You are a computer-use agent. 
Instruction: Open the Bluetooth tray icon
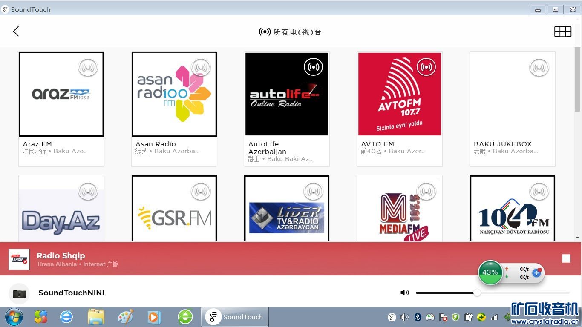click(418, 317)
